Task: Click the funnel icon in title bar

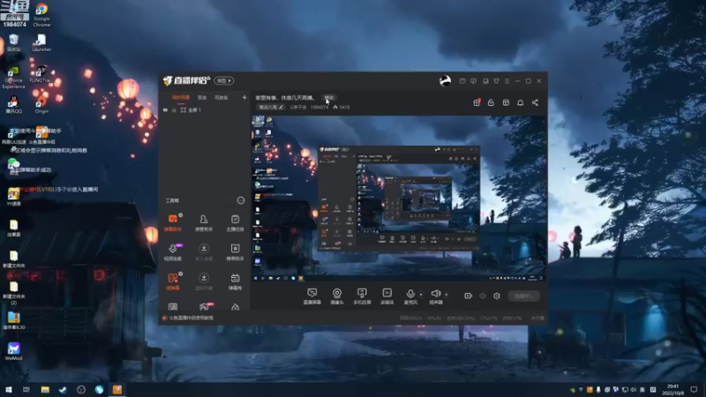Action: (x=496, y=81)
